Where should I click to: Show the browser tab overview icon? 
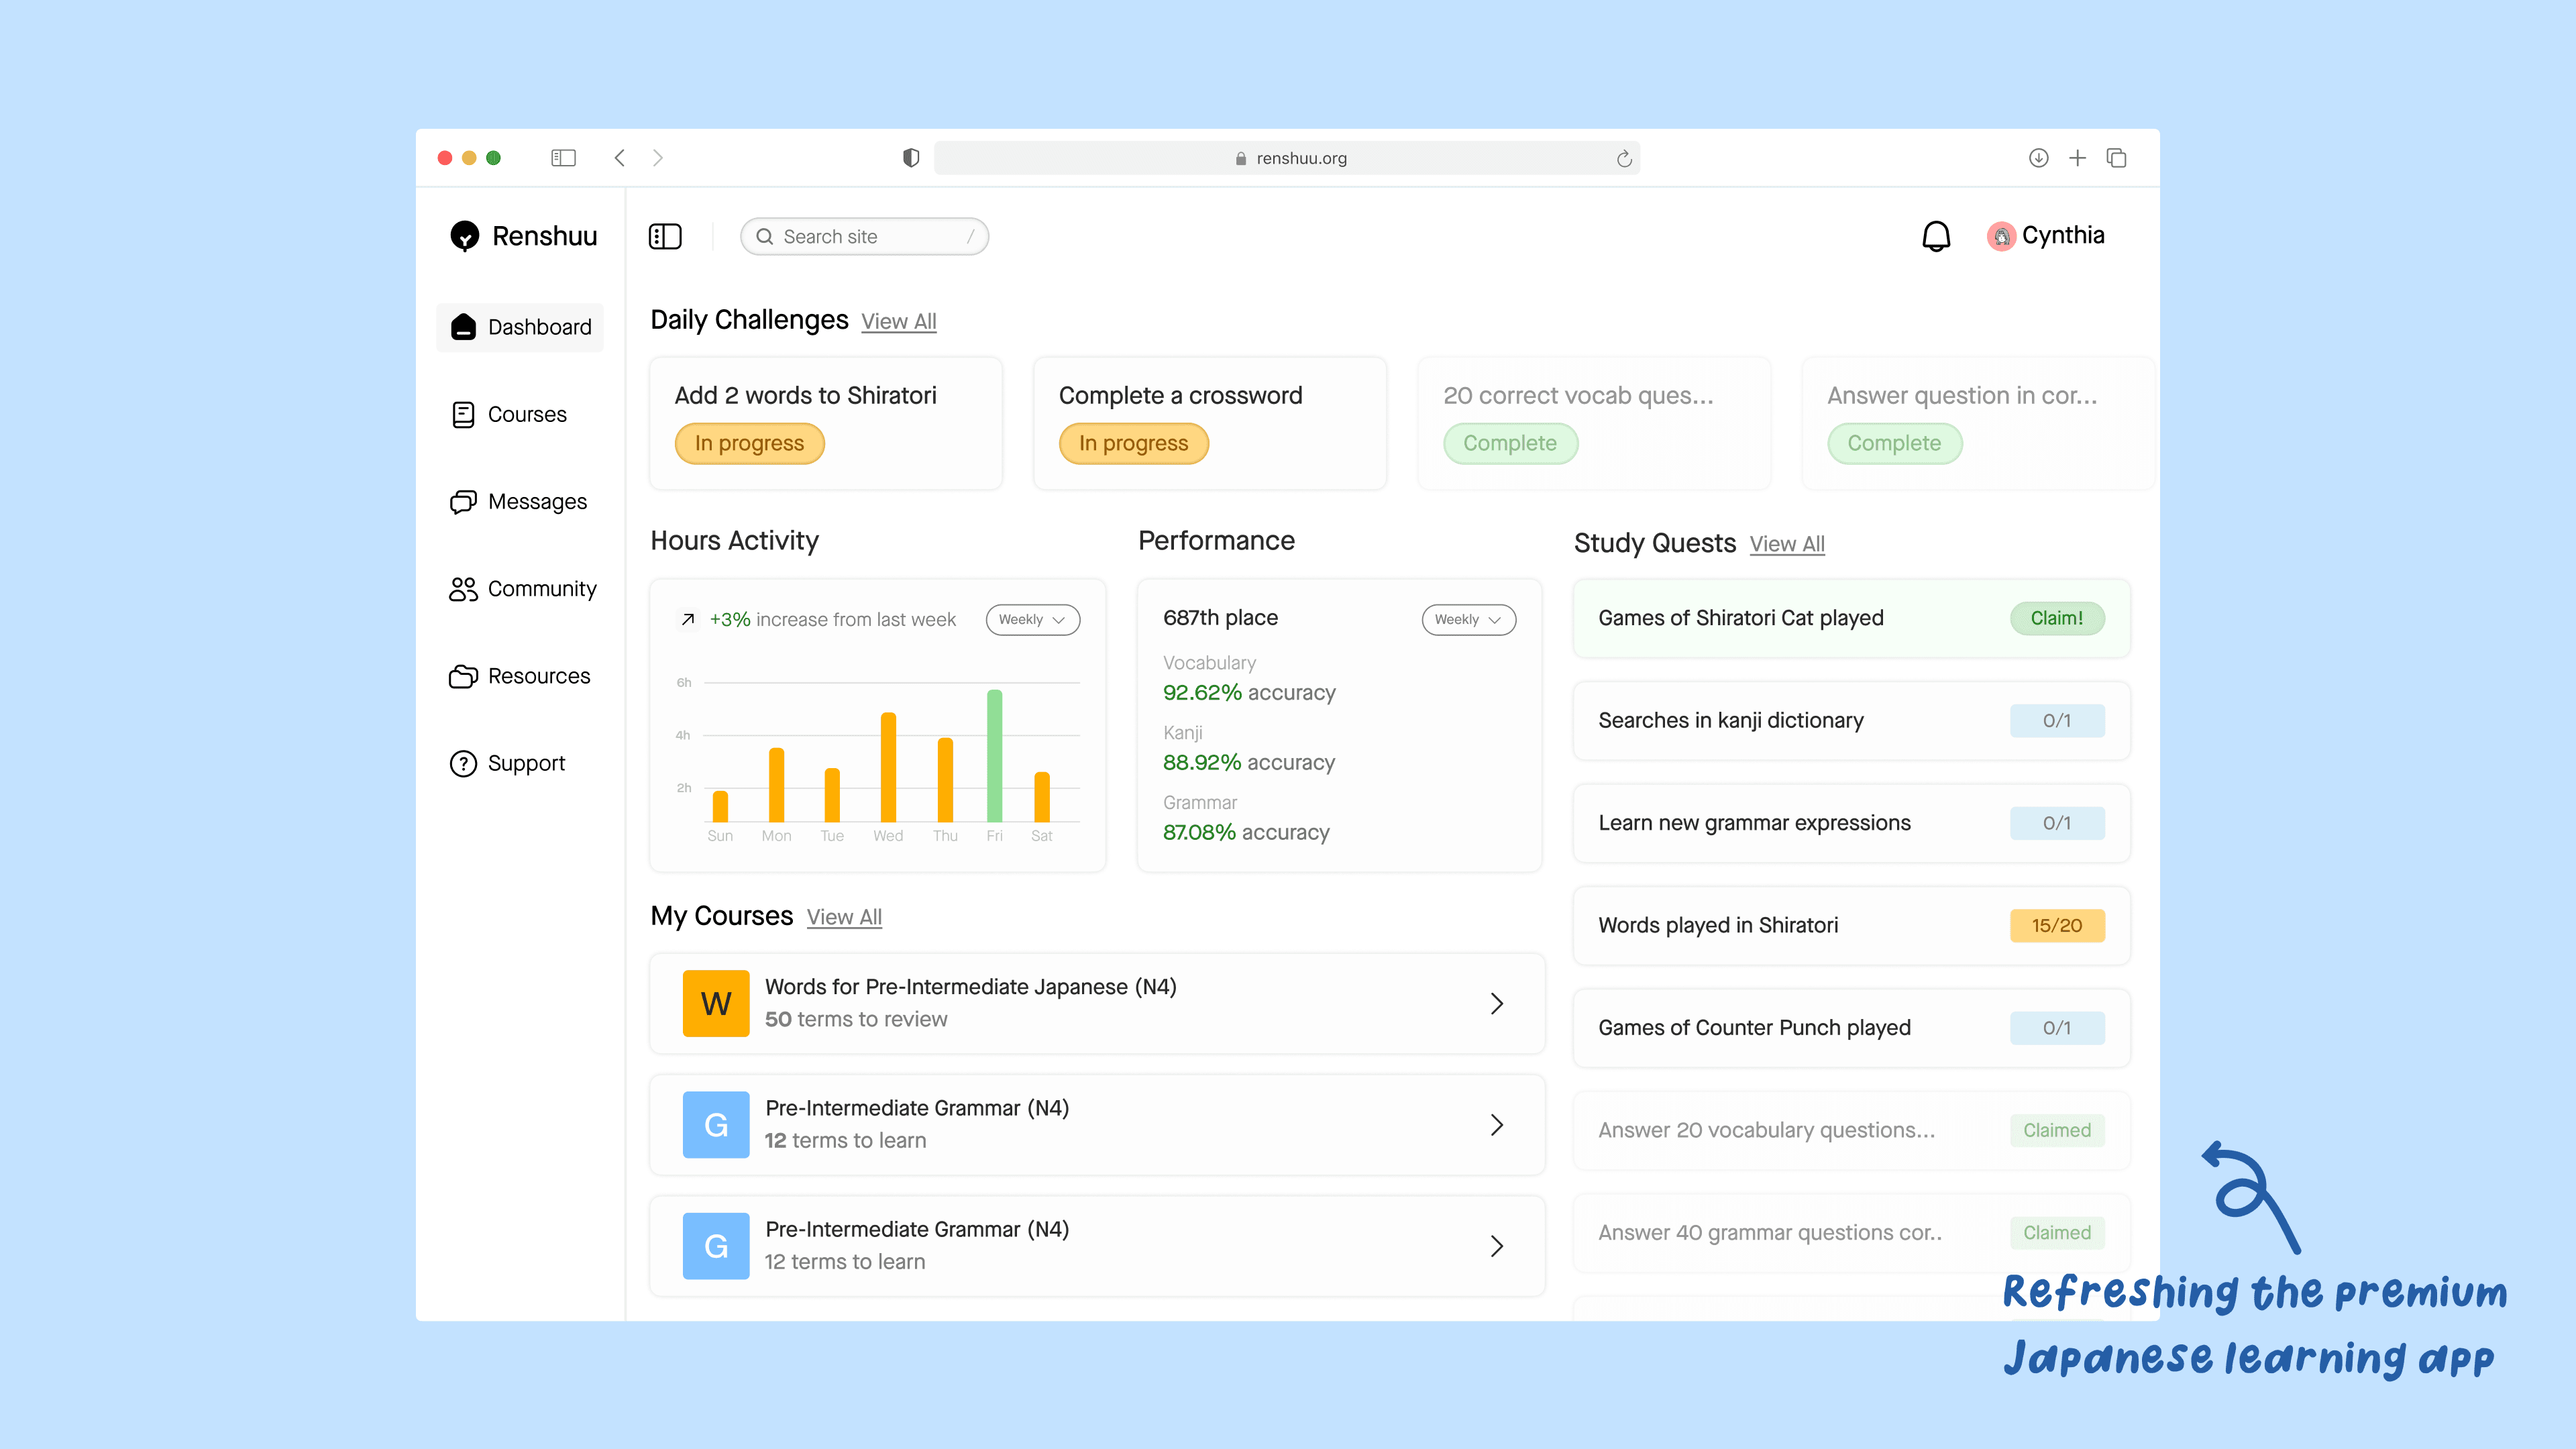tap(2116, 158)
